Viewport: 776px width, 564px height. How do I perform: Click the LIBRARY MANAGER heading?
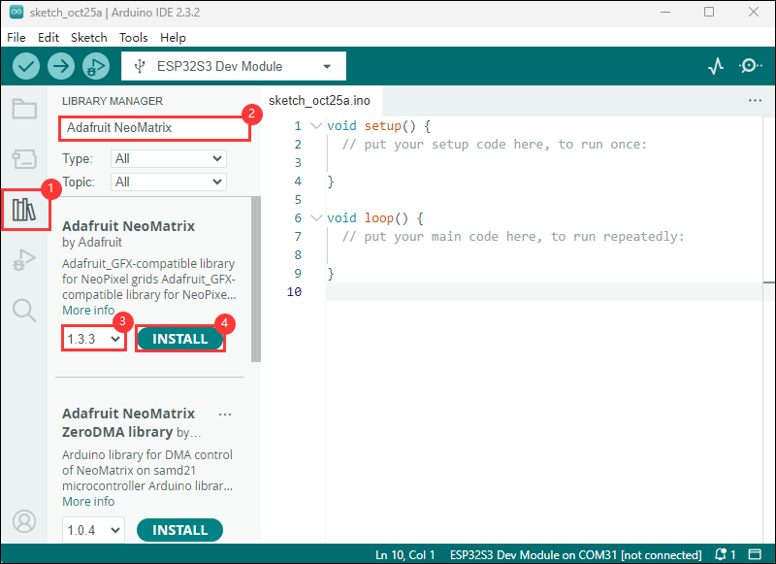point(113,101)
